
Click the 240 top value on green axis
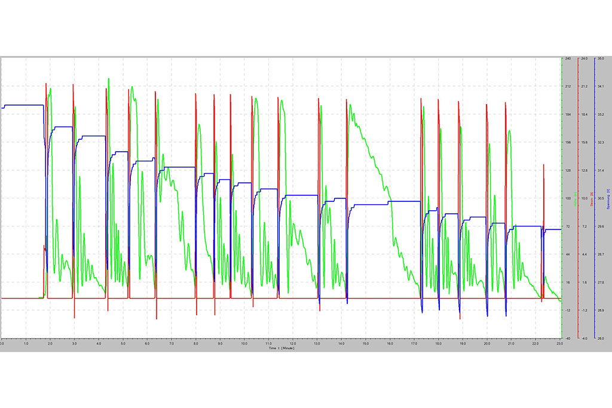click(x=568, y=59)
